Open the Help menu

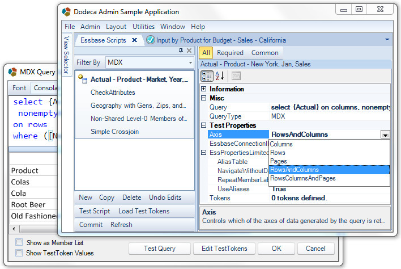point(198,27)
